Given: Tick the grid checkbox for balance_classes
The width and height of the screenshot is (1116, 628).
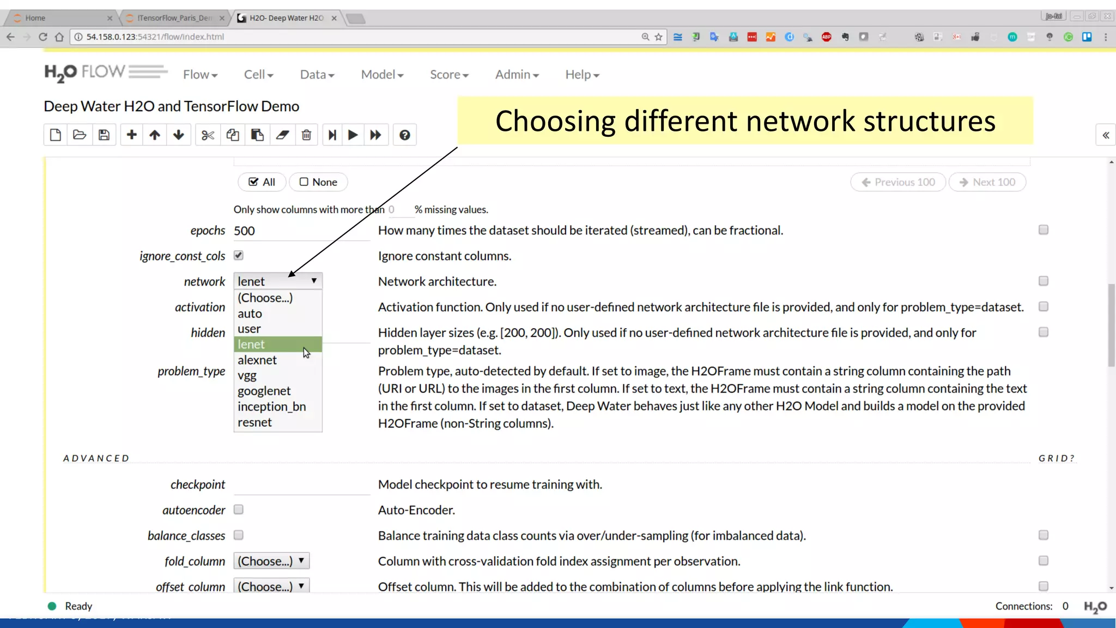Looking at the screenshot, I should pos(1044,535).
